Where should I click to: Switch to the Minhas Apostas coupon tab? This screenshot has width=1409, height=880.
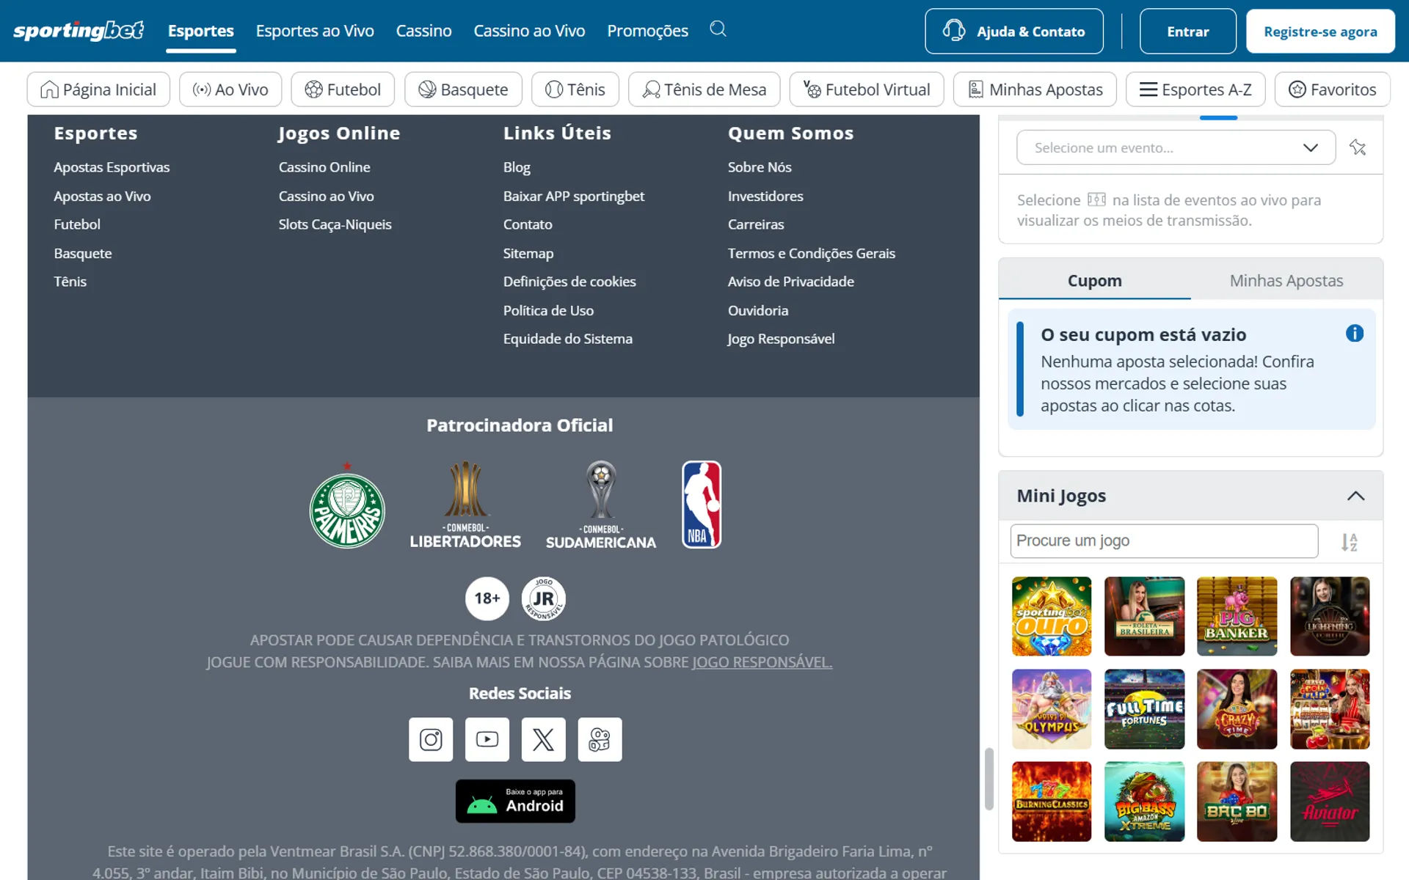point(1286,280)
